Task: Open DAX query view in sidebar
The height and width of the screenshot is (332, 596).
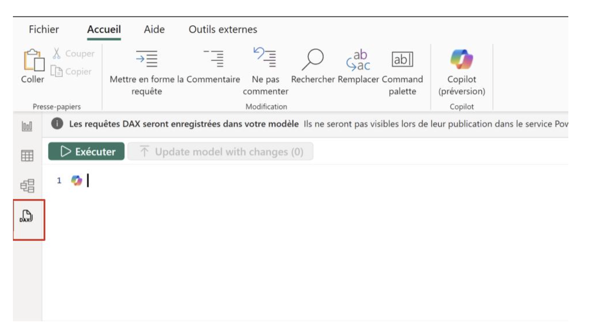Action: coord(27,215)
